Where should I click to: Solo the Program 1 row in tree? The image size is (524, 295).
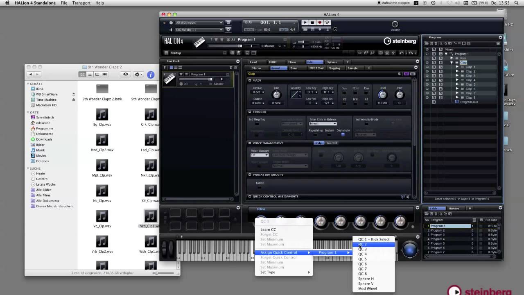coord(440,54)
